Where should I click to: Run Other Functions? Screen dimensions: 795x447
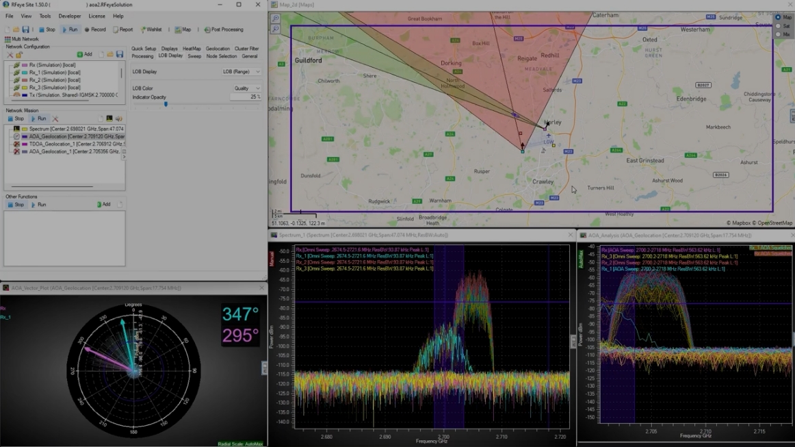click(38, 205)
